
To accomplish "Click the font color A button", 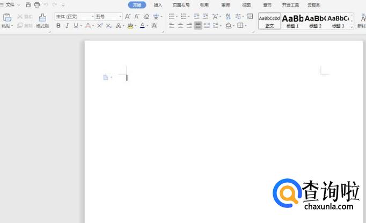I will pyautogui.click(x=142, y=26).
